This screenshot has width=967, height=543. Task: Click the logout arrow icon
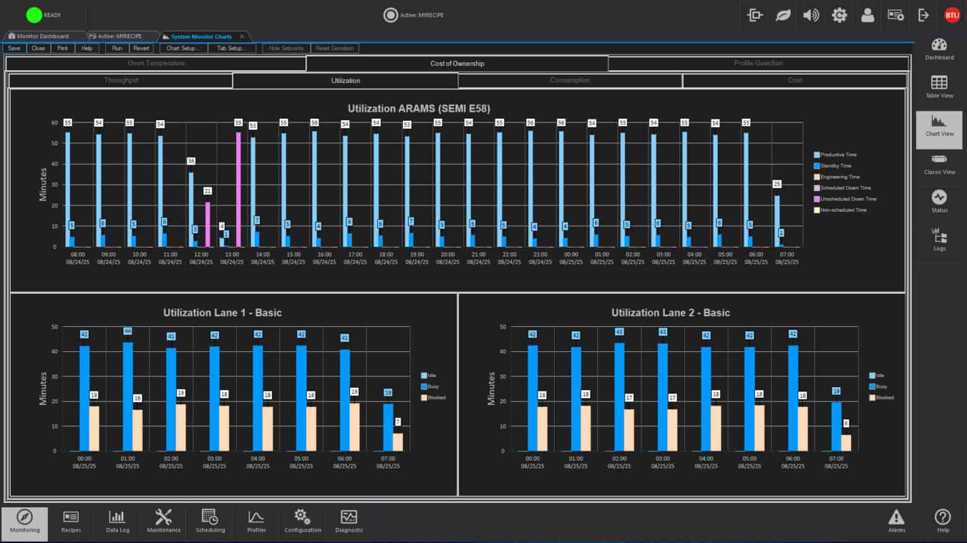(924, 15)
